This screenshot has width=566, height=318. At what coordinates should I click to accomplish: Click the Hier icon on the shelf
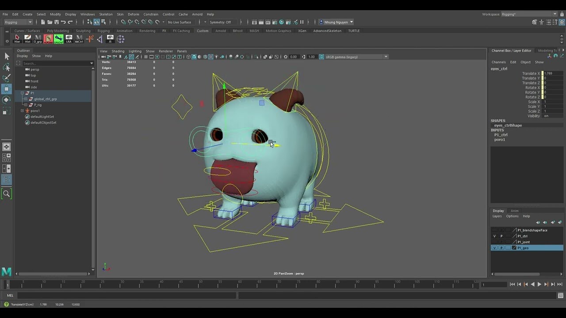pos(18,39)
